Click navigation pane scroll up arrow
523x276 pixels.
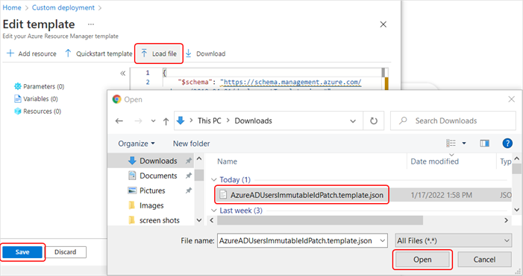[199, 158]
